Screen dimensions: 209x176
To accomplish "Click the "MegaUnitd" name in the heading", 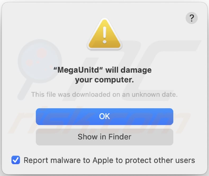I will click(x=80, y=70).
